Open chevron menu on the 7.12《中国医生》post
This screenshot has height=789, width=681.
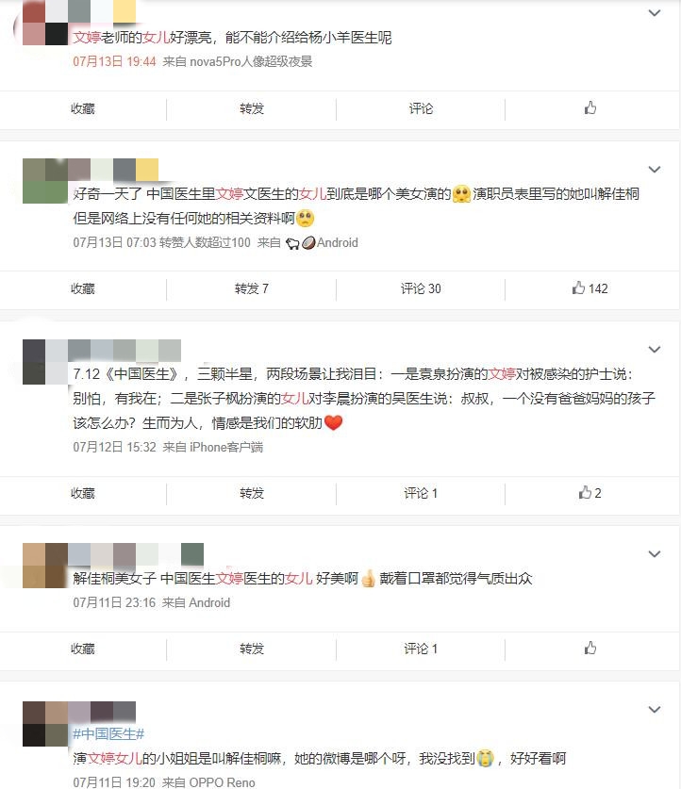[655, 350]
